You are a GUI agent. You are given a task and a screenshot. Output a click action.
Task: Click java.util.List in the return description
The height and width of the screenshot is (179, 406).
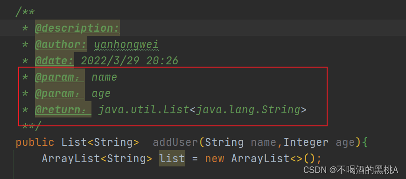(x=144, y=110)
